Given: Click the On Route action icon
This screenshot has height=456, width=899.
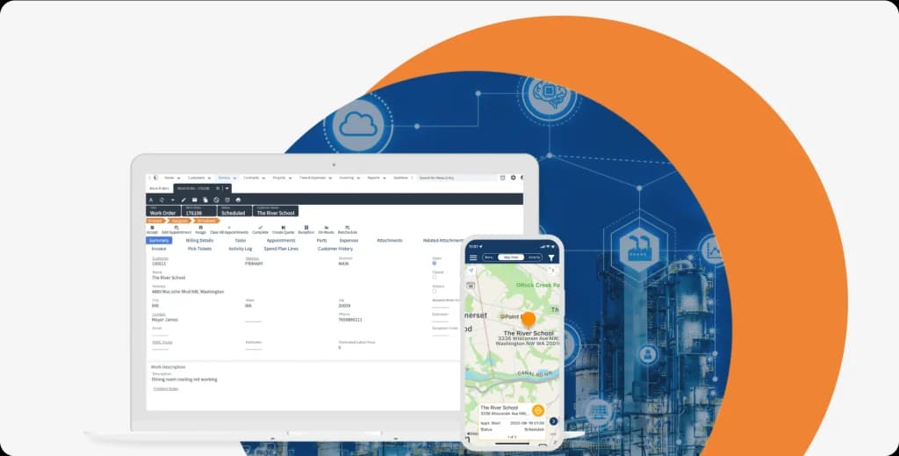Looking at the screenshot, I should tap(327, 228).
